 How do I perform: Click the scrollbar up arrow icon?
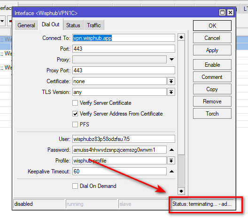coord(181,37)
